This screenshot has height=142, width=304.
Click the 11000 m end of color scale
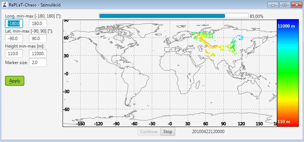[x=286, y=26]
